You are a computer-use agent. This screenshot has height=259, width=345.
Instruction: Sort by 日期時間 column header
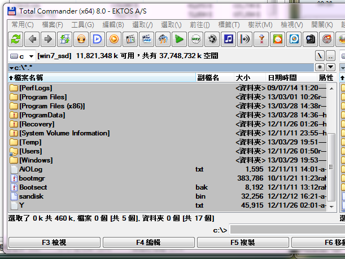coord(291,78)
